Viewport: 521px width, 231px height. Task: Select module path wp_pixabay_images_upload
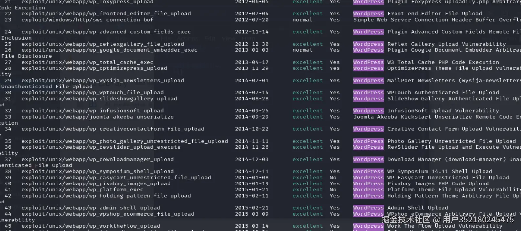coord(96,183)
